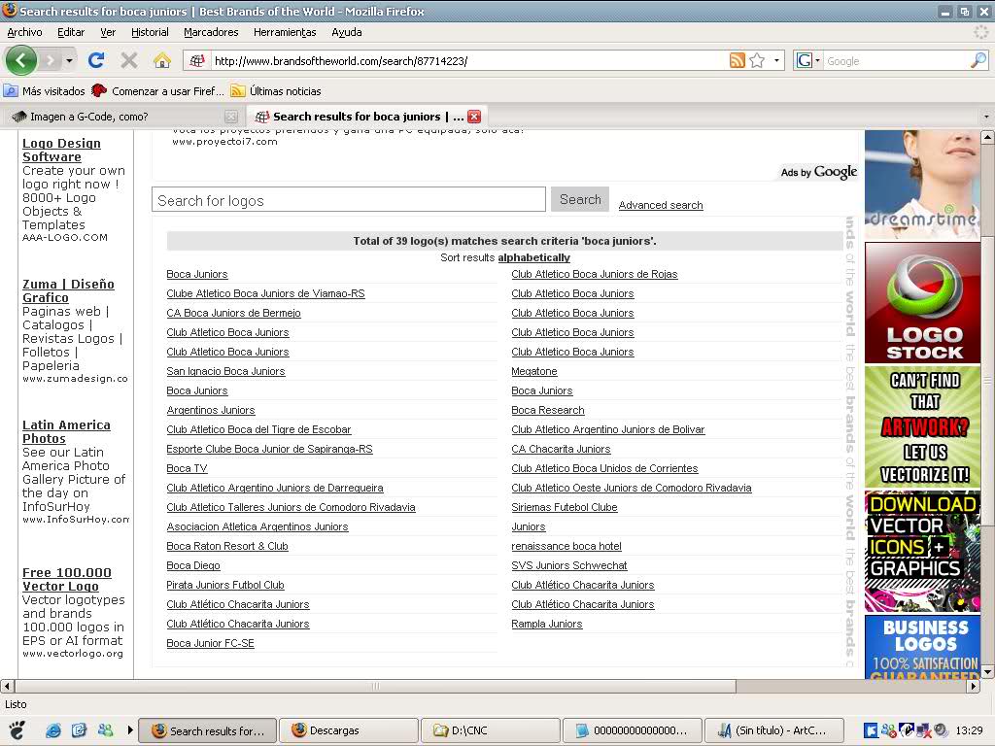Go to the Home page icon
Viewport: 995px width, 746px height.
pos(162,60)
